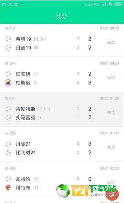Tap the 翁特哈 team ball icon
The height and width of the screenshot is (203, 124).
point(8,179)
